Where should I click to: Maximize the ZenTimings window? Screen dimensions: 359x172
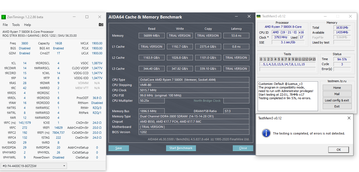pos(87,17)
